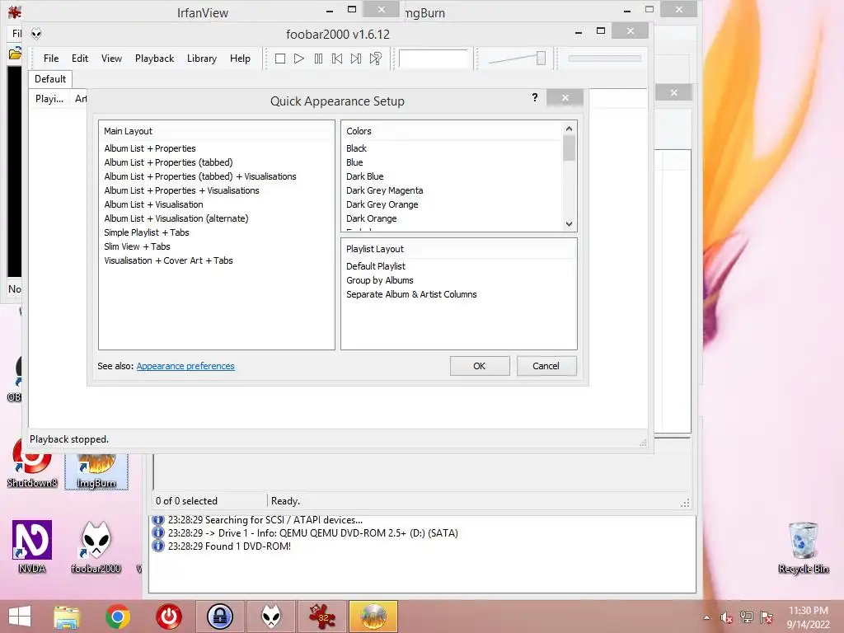Choose Visualisation + Cover Art + Tabs layout
Image resolution: width=844 pixels, height=633 pixels.
pyautogui.click(x=168, y=260)
